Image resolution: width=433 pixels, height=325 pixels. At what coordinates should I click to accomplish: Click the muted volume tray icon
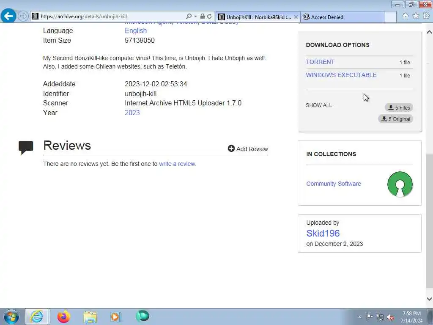390,317
